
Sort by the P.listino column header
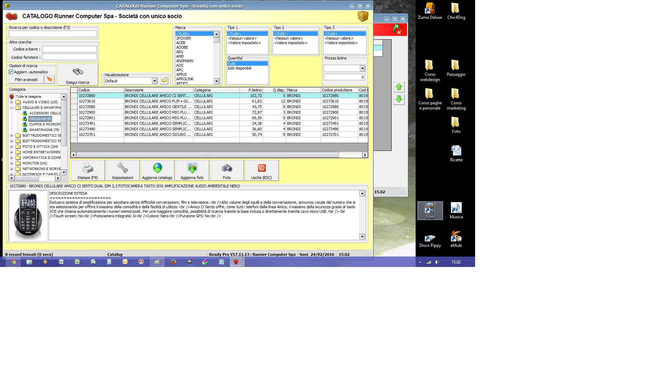251,90
